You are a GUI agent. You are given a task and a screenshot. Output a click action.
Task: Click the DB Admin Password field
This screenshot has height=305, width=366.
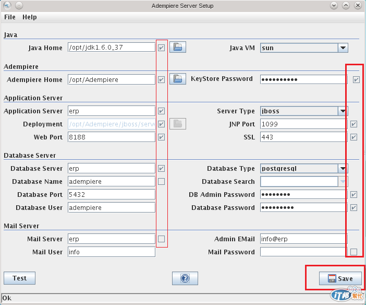tap(303, 195)
